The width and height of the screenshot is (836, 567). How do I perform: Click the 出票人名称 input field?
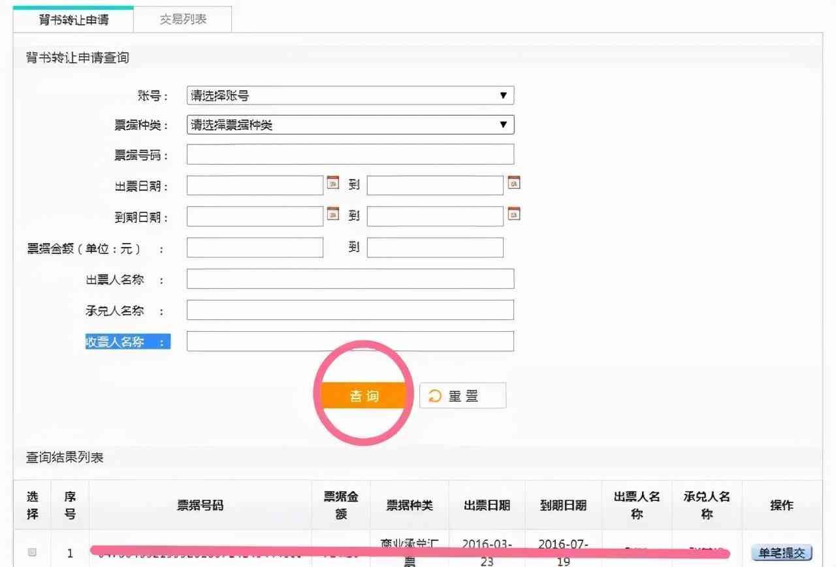tap(350, 278)
